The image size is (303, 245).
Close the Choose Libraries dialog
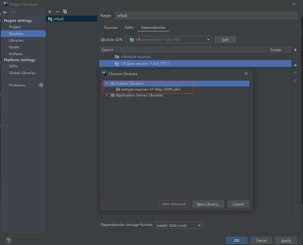pyautogui.click(x=246, y=74)
